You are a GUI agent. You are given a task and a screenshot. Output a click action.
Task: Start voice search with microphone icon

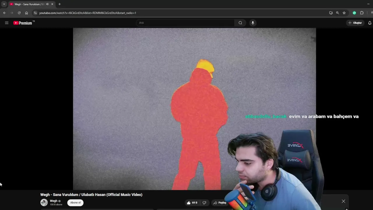click(253, 23)
